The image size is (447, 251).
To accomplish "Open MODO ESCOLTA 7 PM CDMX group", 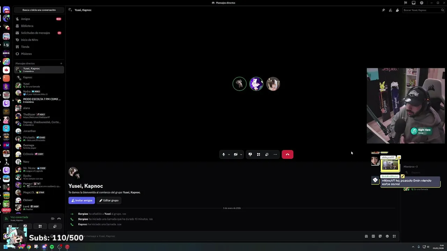I will 39,100.
